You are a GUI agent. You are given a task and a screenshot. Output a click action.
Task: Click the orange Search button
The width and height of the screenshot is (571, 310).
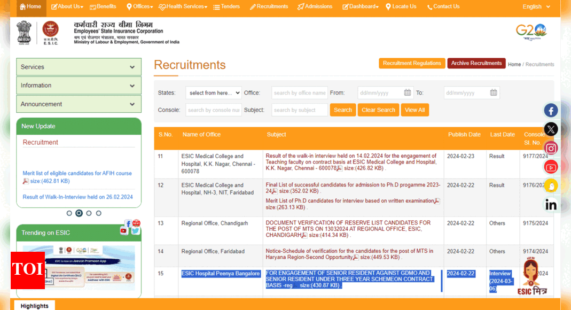343,110
